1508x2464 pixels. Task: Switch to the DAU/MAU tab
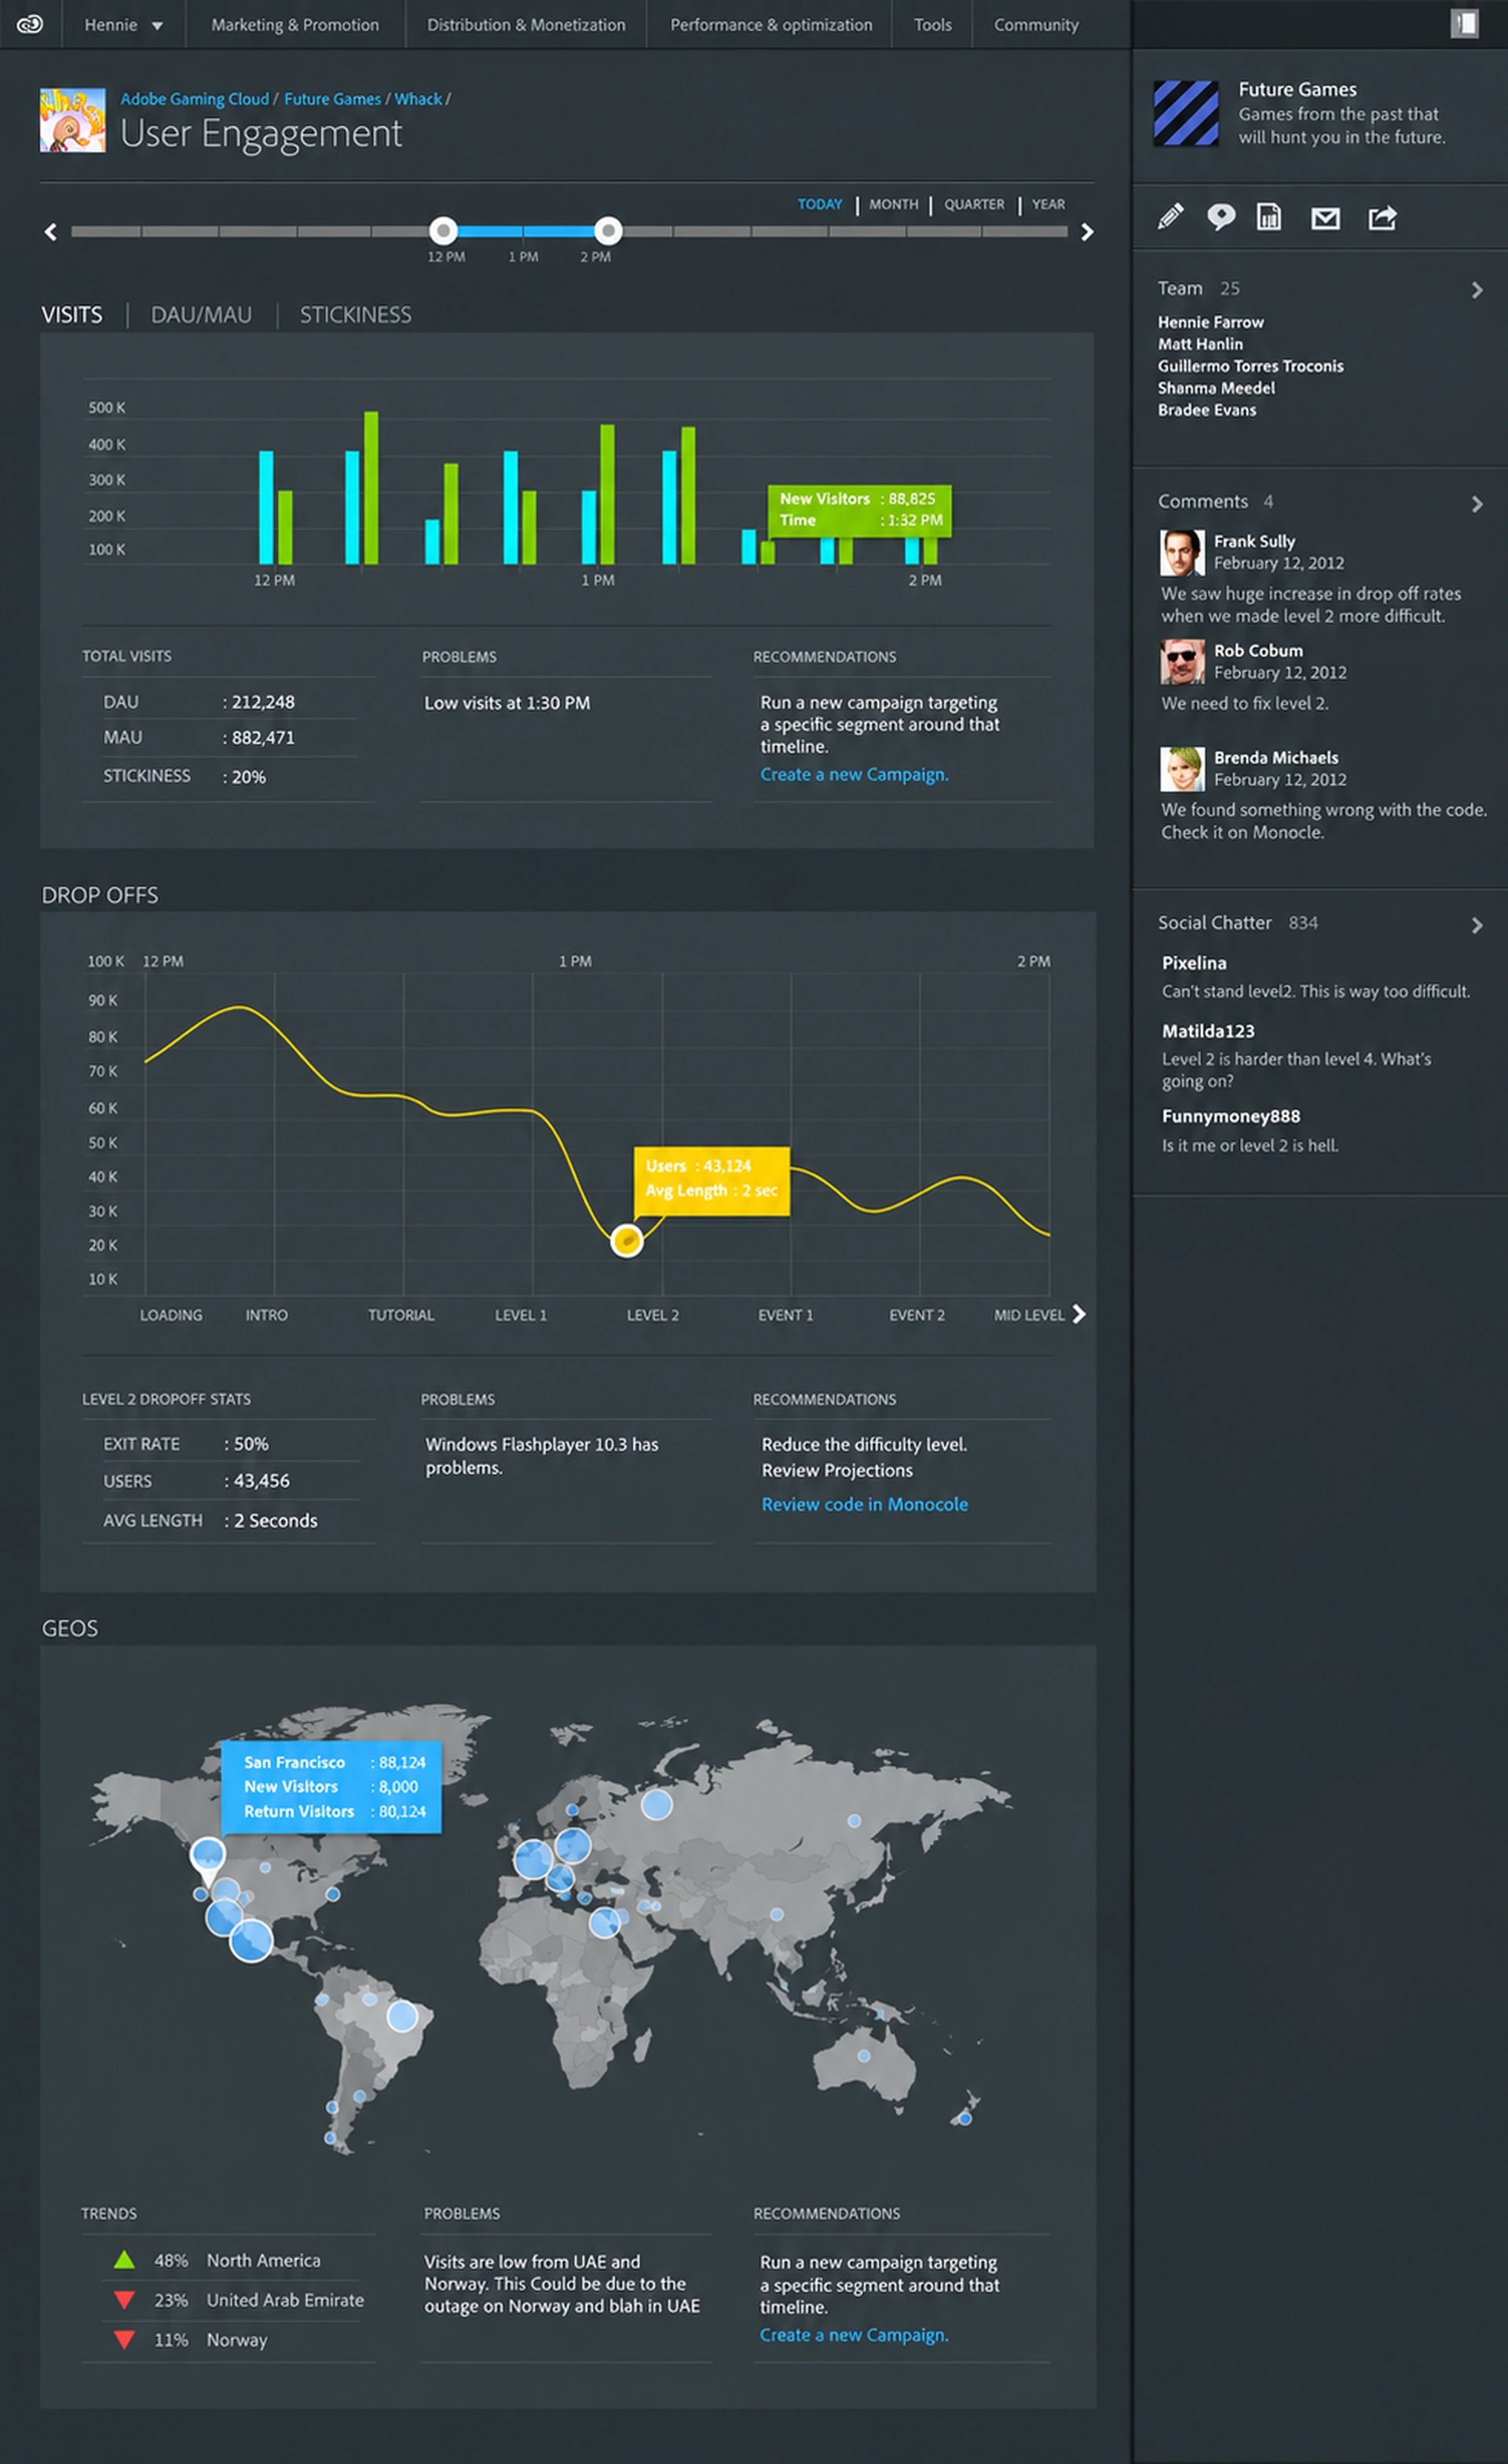[201, 315]
